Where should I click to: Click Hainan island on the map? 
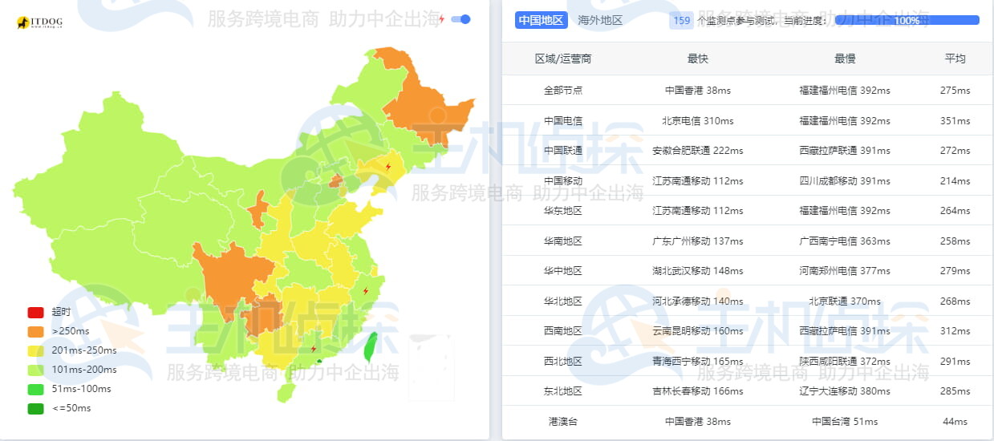click(286, 393)
